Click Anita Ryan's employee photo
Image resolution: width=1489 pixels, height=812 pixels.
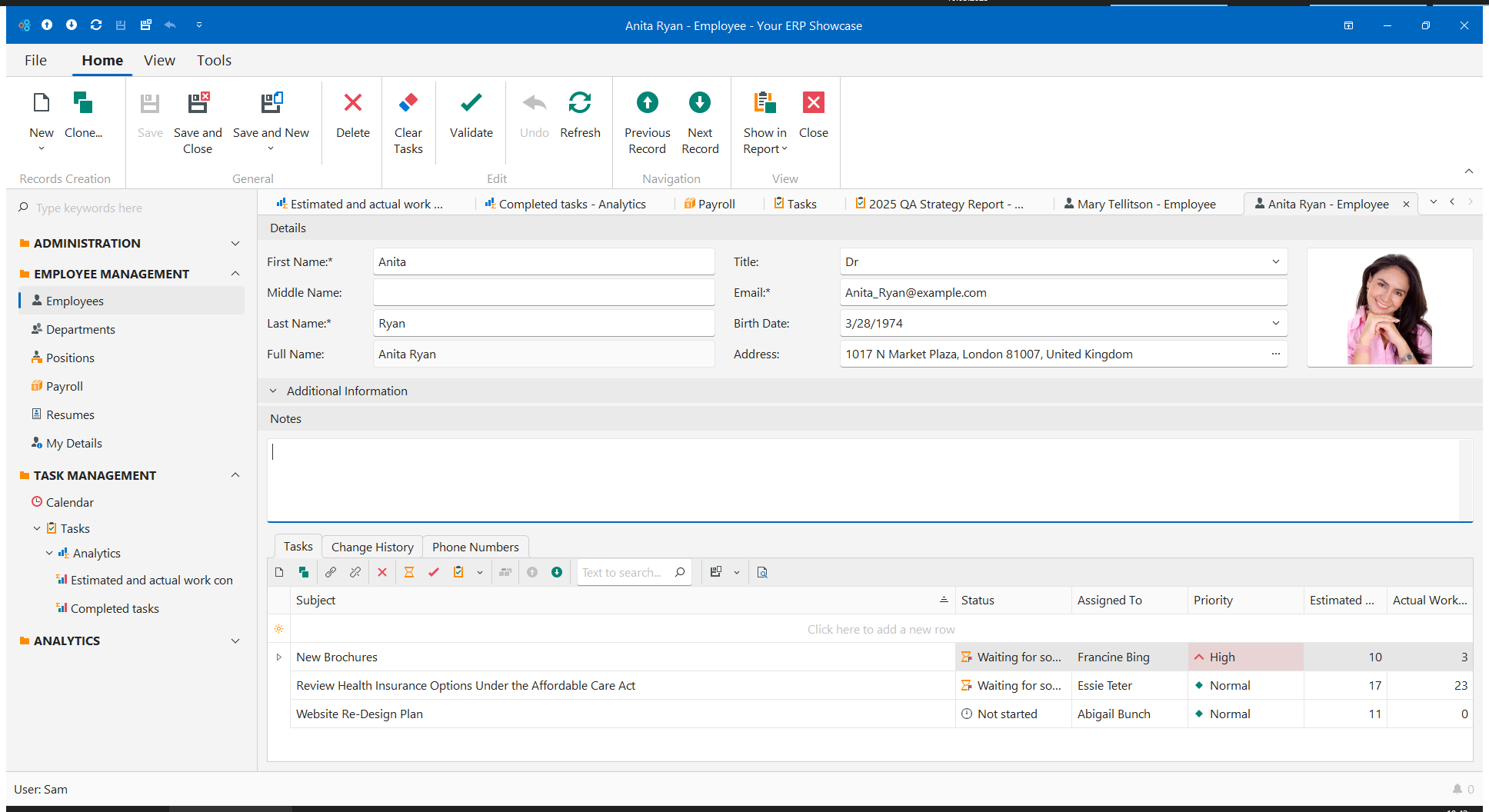[1389, 308]
